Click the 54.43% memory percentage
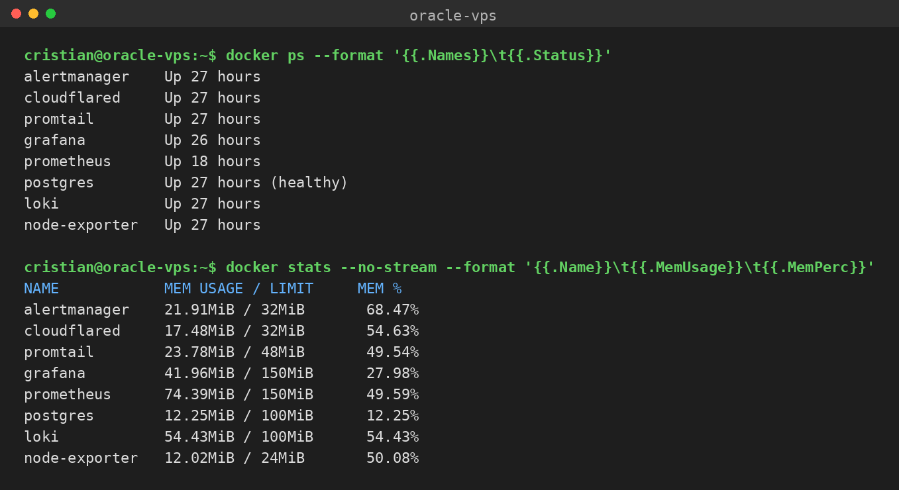Screen dimensions: 899x490 392,437
